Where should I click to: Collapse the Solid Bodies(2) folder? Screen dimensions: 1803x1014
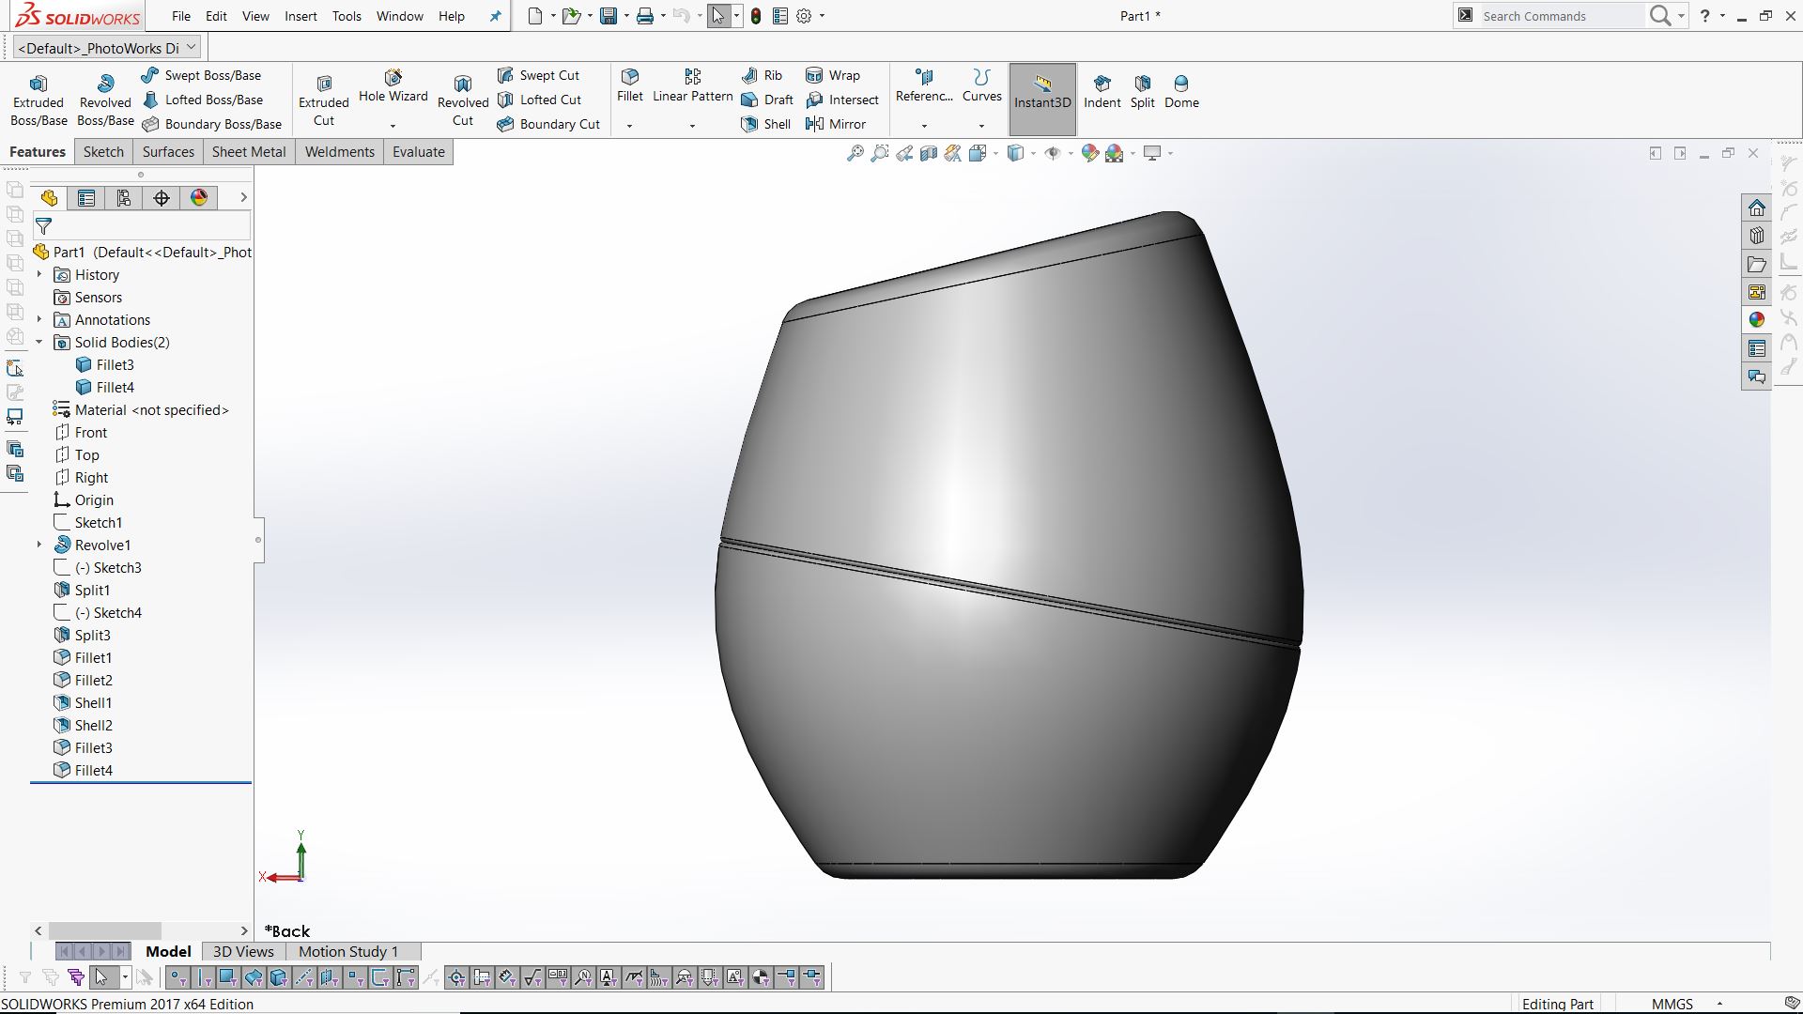(x=39, y=343)
